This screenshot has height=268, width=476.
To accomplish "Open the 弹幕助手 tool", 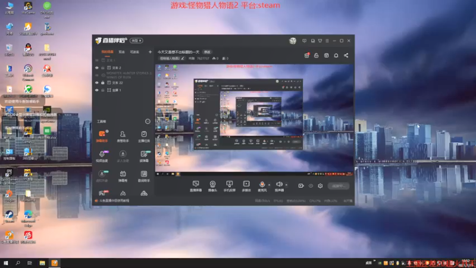I will pos(102,136).
